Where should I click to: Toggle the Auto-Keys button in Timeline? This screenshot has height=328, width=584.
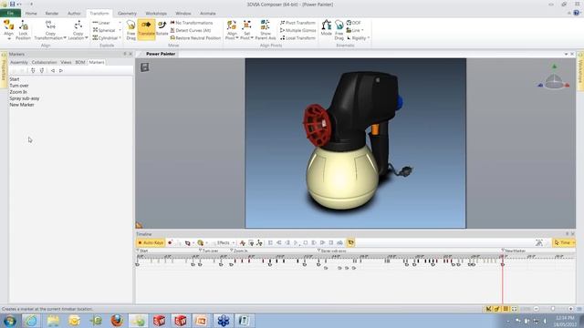click(x=151, y=243)
